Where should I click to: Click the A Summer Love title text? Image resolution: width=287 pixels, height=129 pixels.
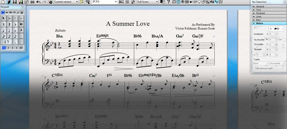coord(128,24)
